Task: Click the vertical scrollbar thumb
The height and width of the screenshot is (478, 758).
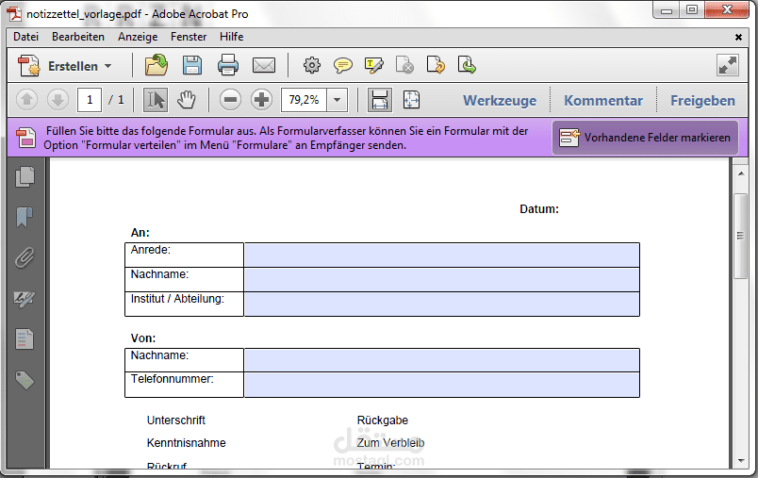Action: click(741, 236)
